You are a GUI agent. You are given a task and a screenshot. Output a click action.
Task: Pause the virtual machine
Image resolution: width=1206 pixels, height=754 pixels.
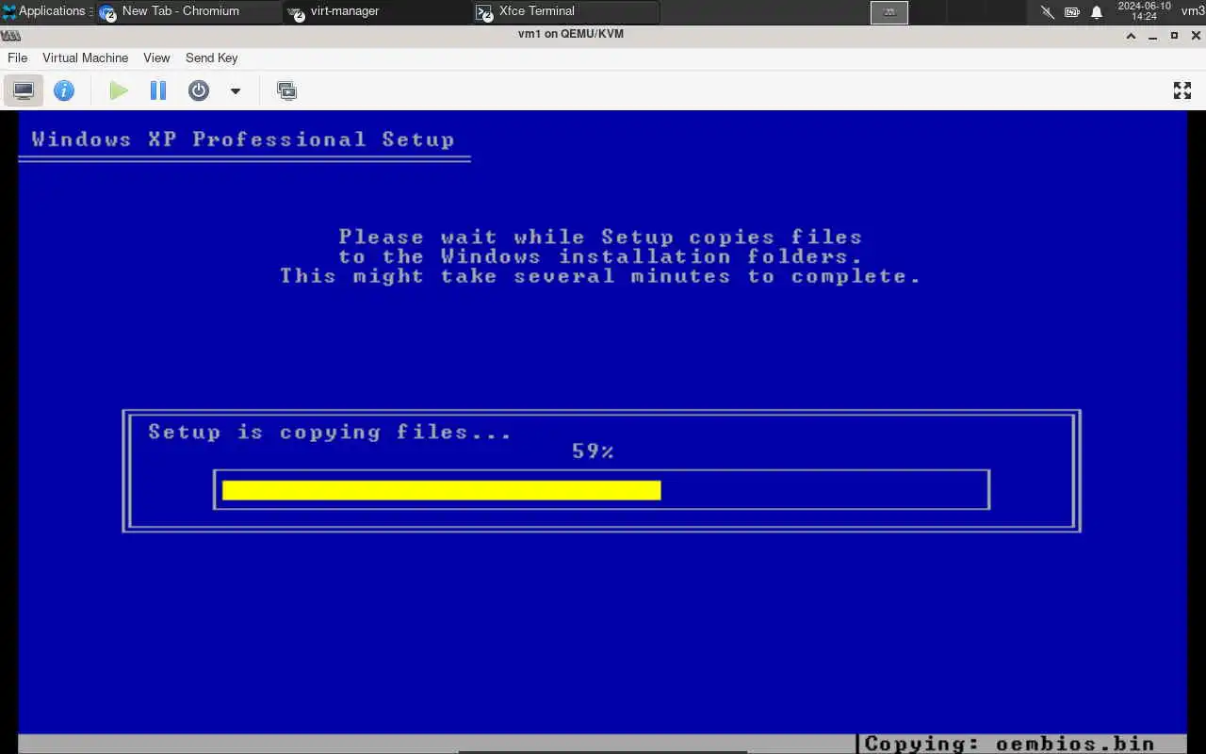point(158,90)
